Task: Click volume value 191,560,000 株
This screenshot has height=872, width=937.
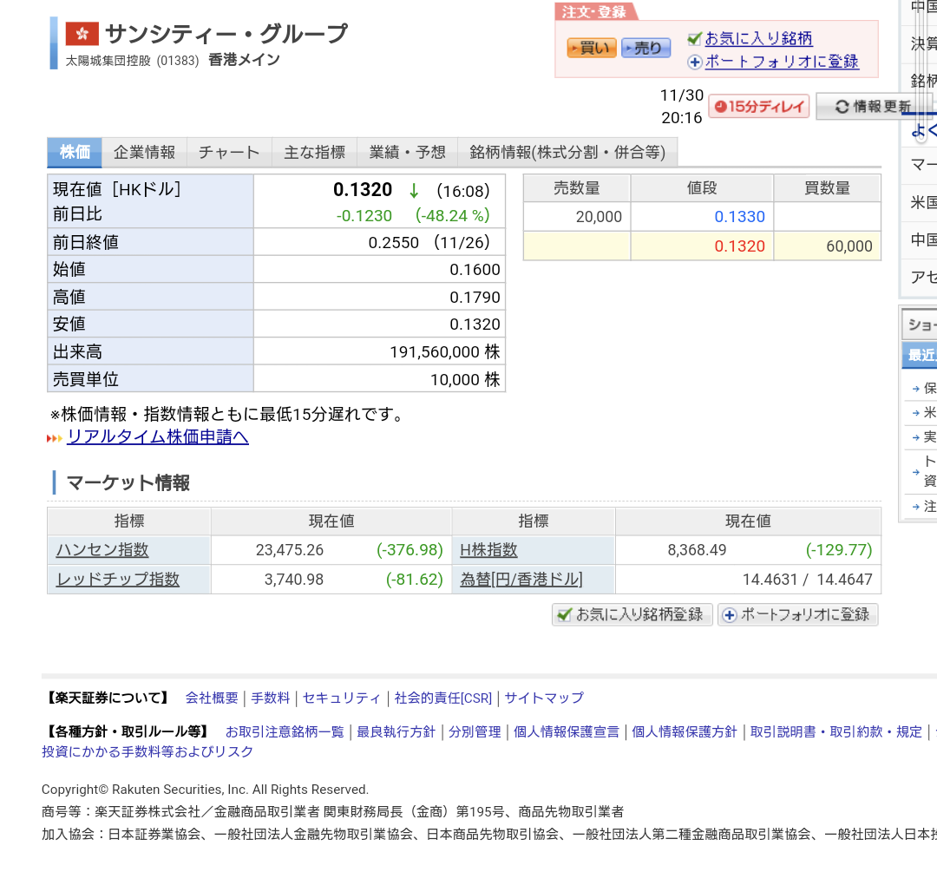Action: click(444, 352)
